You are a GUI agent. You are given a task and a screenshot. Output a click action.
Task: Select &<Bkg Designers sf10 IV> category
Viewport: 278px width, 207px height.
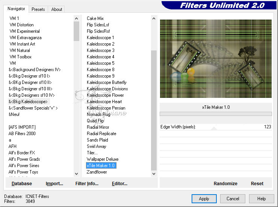[x=32, y=95]
